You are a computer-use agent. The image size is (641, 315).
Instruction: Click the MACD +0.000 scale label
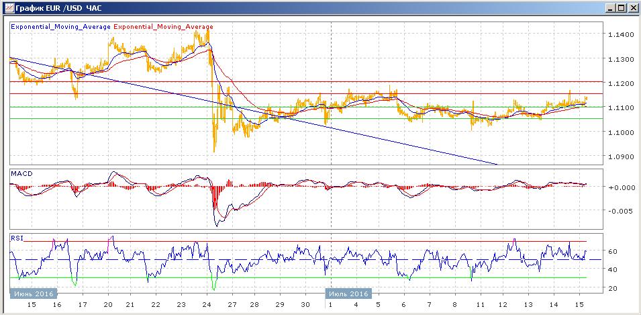(618, 187)
